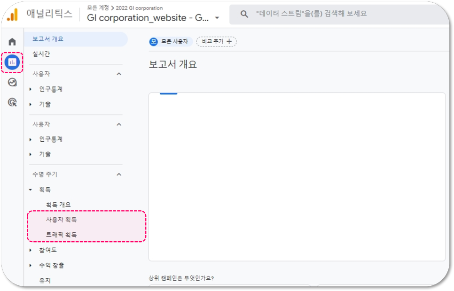
Task: Click the 수명 주기 section header
Action: point(45,175)
